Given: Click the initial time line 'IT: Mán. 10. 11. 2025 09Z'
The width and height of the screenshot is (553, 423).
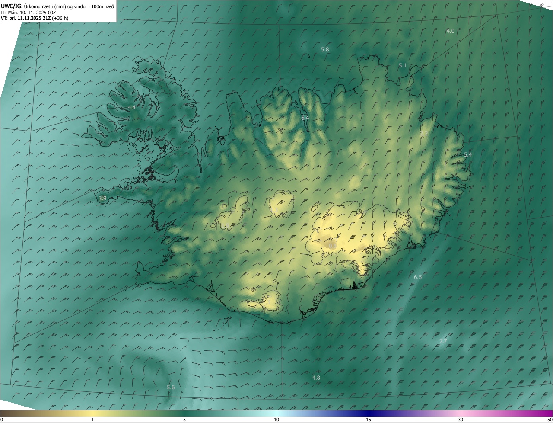Looking at the screenshot, I should click(x=29, y=13).
